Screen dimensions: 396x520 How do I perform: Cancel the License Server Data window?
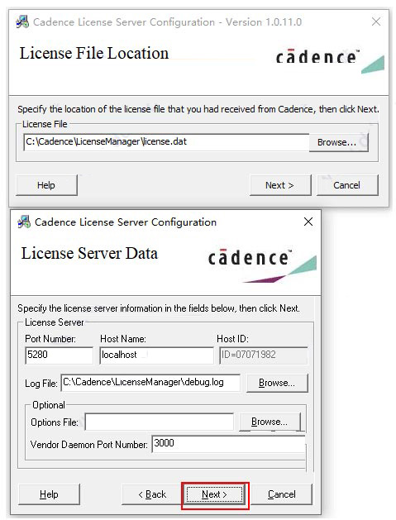[282, 494]
